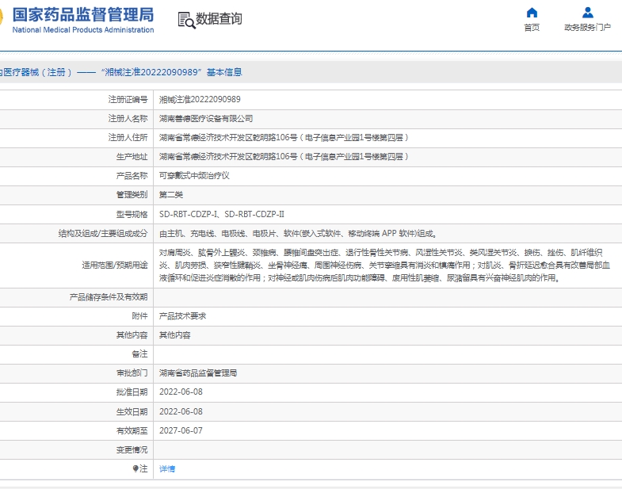Click National Medical Products Administration subtitle

(83, 30)
